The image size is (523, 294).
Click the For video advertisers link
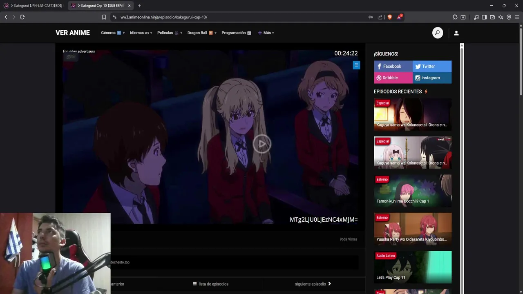(x=79, y=51)
